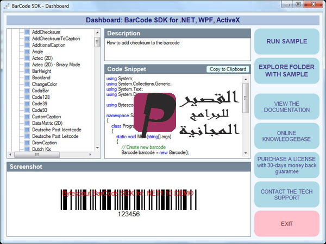This screenshot has height=244, width=326.
Task: Click code snippet scroll down arrow
Action: point(246,153)
